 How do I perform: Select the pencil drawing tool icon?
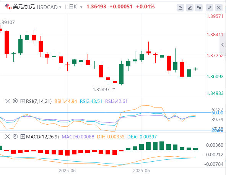coord(190,8)
